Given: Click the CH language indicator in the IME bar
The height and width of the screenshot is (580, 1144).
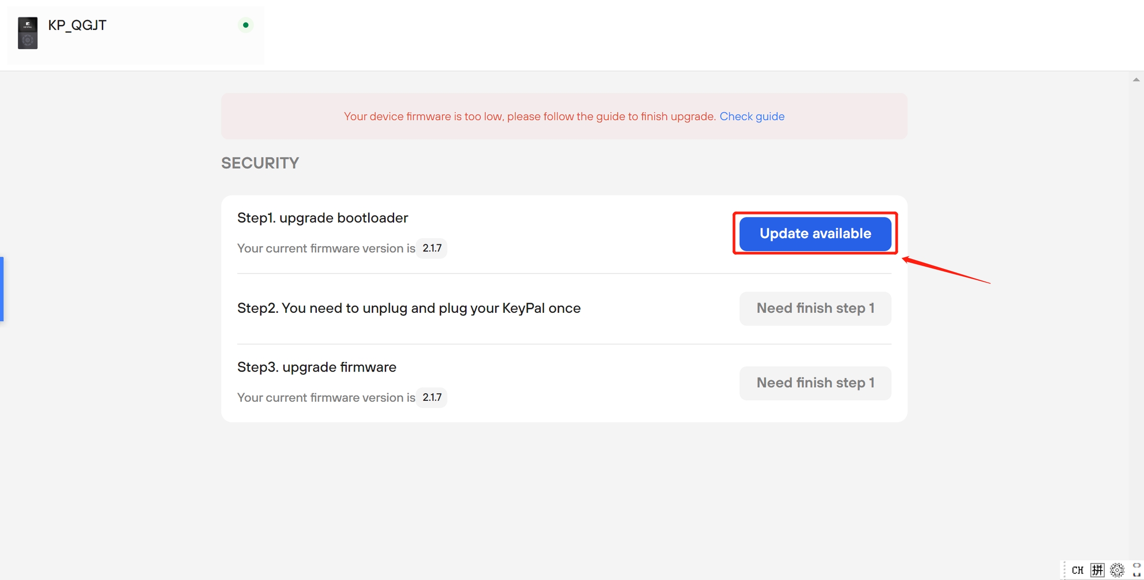Looking at the screenshot, I should coord(1077,570).
